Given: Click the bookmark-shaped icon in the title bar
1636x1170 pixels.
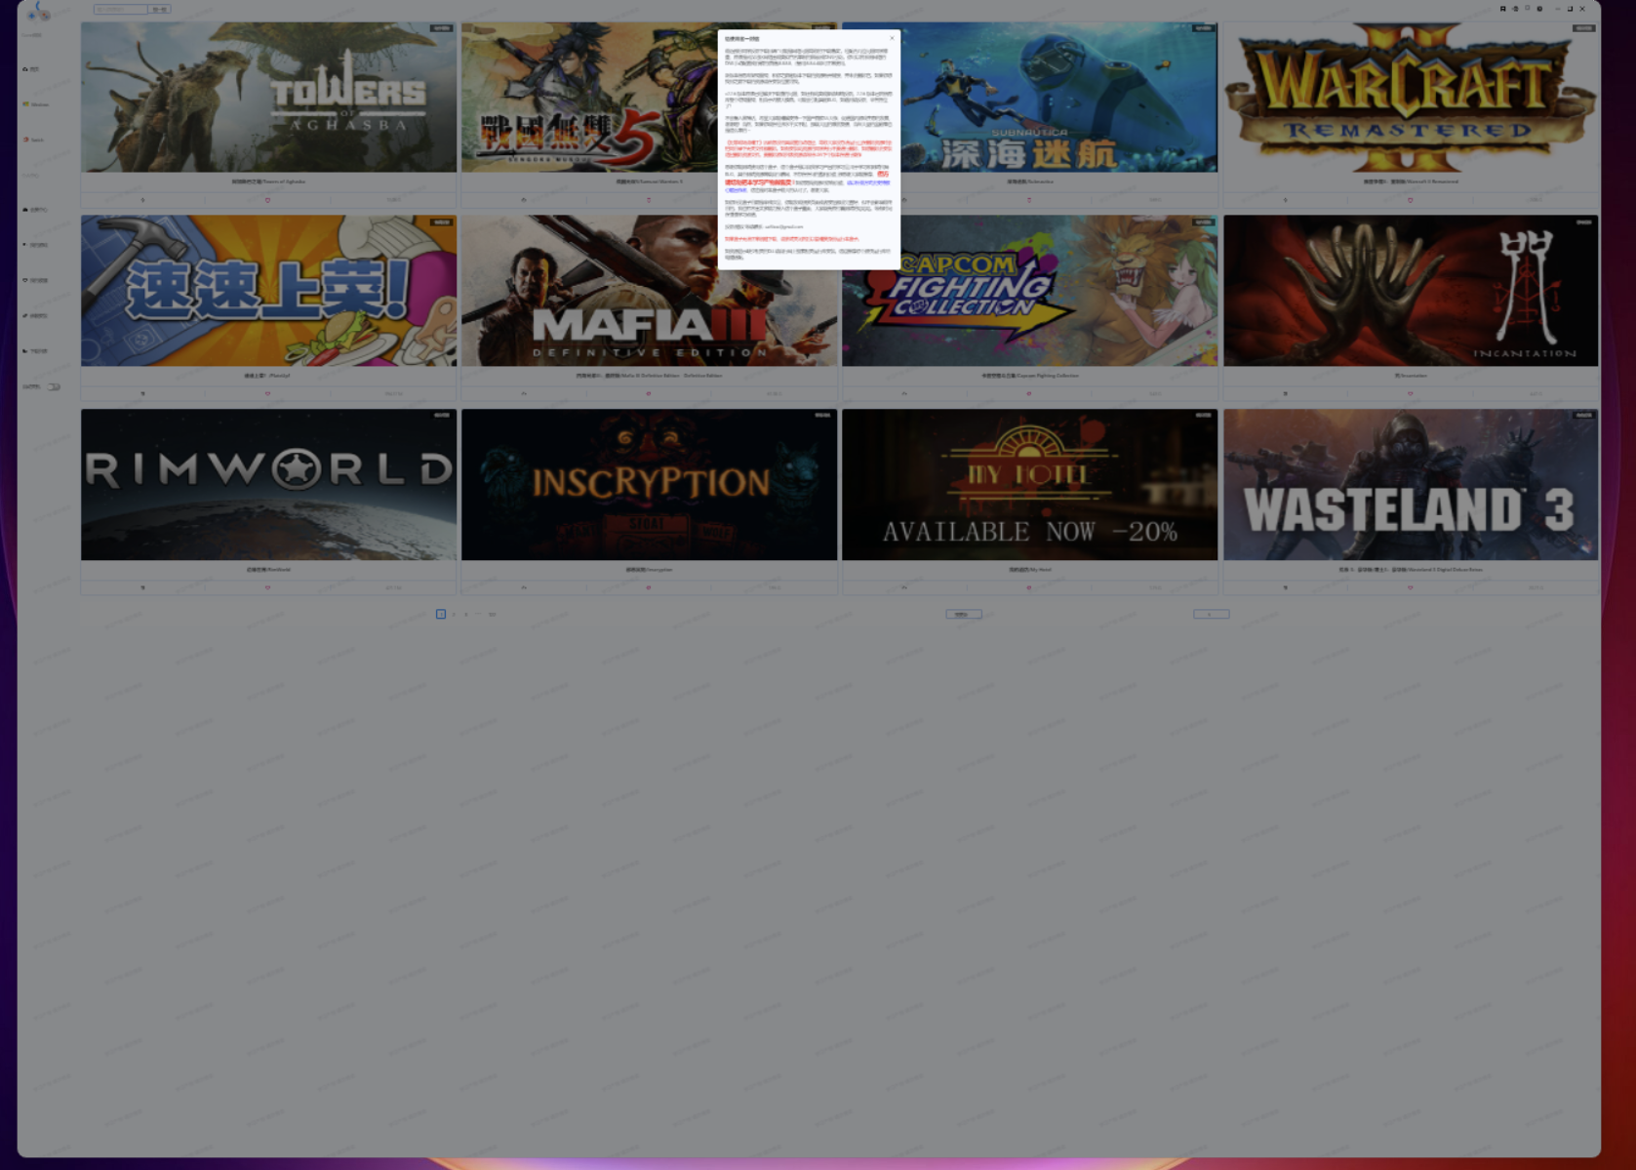Looking at the screenshot, I should 1502,9.
